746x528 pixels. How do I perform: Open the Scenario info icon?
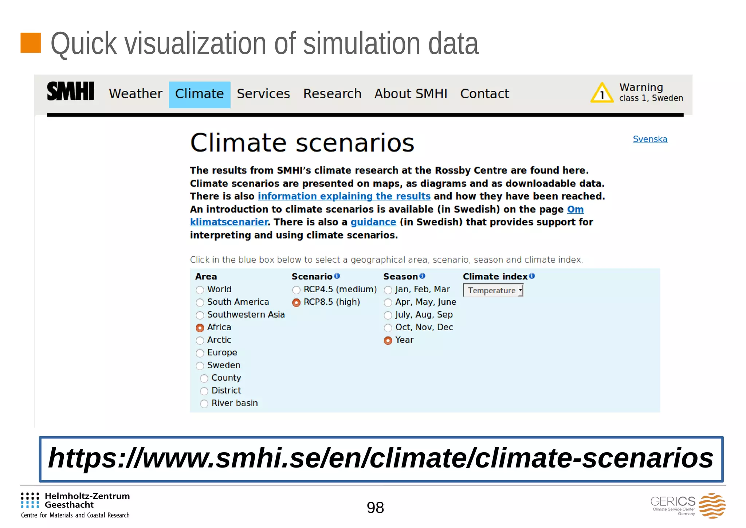[x=337, y=276]
